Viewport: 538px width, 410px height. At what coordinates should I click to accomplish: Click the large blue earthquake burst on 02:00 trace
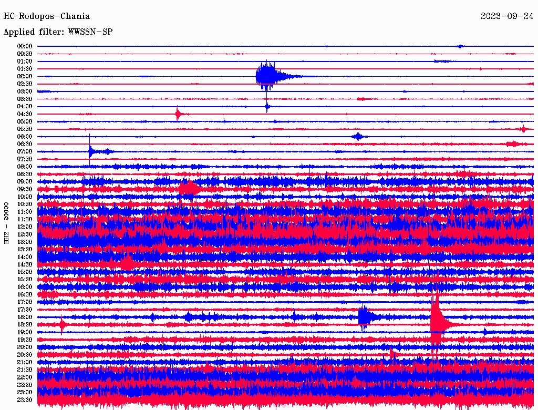point(266,76)
